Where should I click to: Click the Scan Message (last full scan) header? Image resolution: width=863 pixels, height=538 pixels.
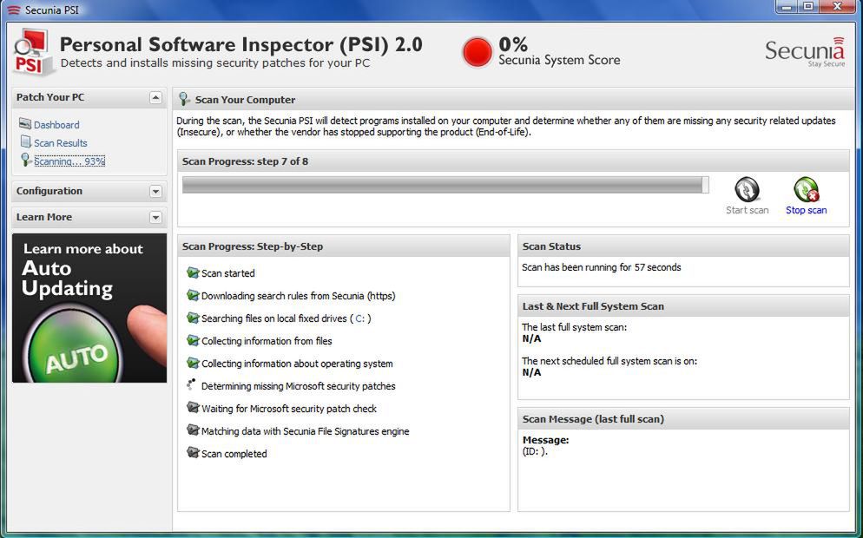pyautogui.click(x=683, y=419)
